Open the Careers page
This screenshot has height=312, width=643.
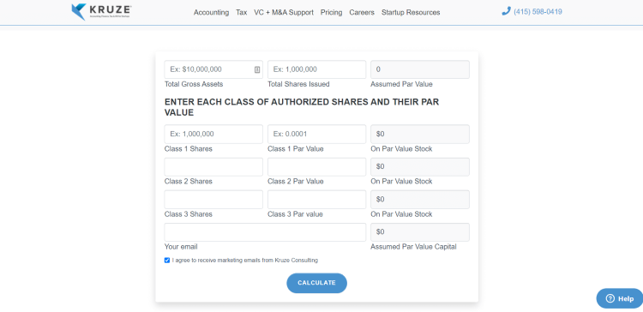(x=362, y=13)
